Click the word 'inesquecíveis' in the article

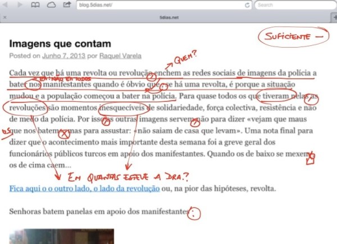click(x=122, y=107)
